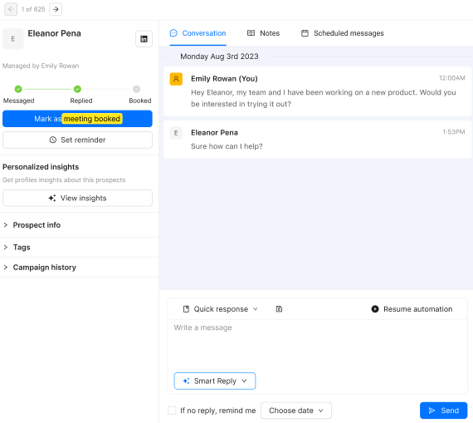Open the prospect's LinkedIn profile icon

click(144, 39)
